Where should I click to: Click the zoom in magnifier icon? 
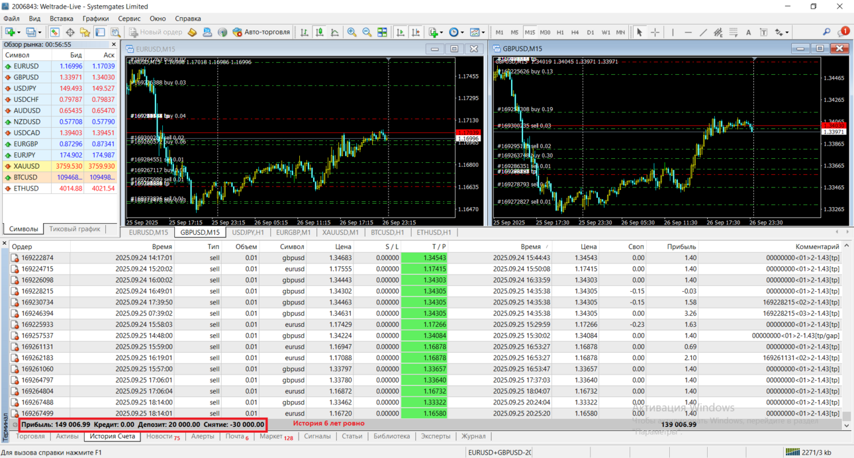352,32
